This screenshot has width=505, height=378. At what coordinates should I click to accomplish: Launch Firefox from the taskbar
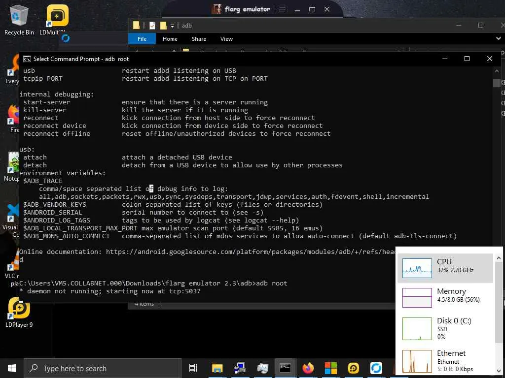308,368
